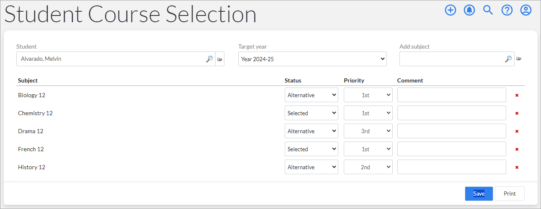Open the Target year dropdown

tap(312, 59)
